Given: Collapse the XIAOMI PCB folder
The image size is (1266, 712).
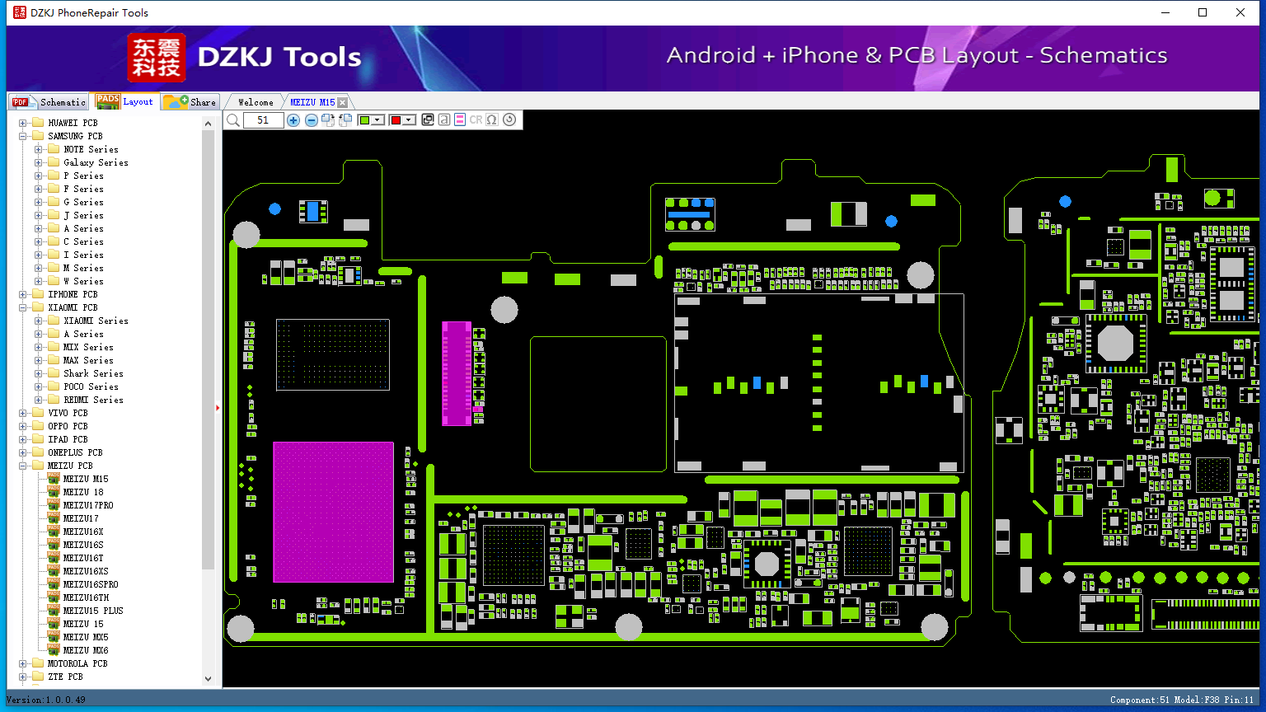Looking at the screenshot, I should click(x=23, y=307).
